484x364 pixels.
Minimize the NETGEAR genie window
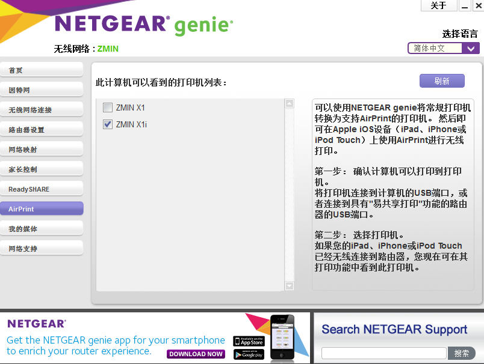(x=465, y=5)
